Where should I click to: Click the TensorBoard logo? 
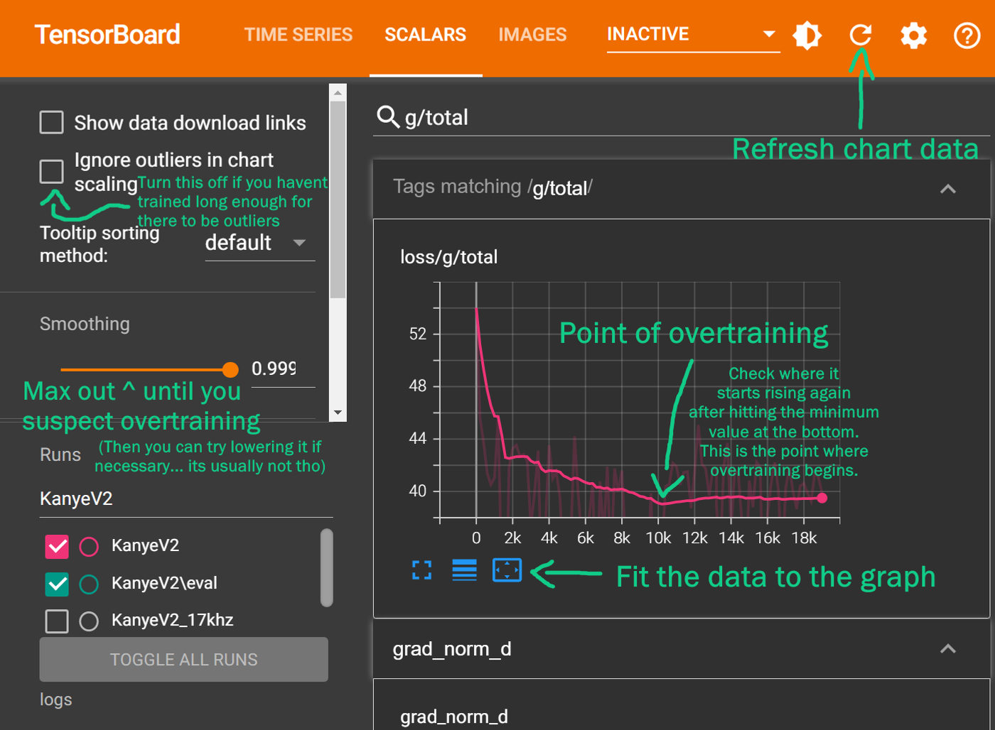click(107, 34)
